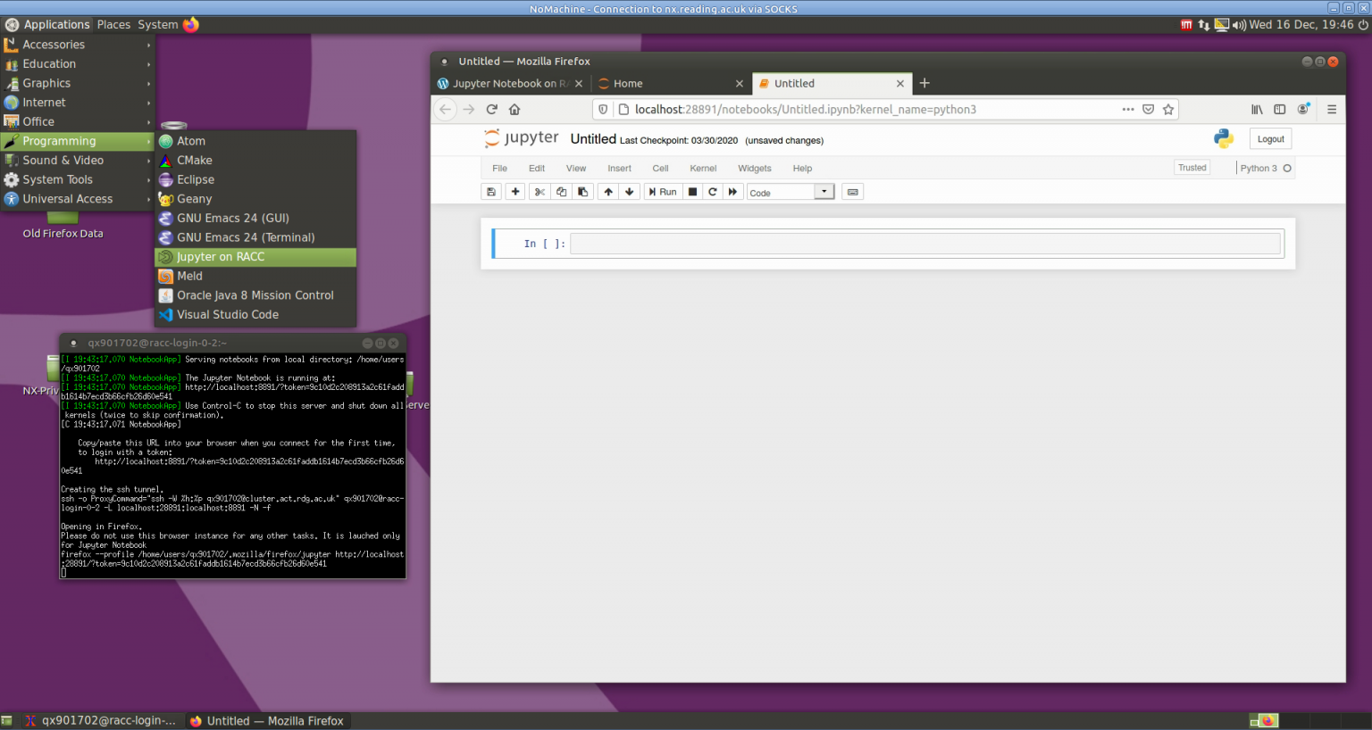Open the command palette keyboard icon

[853, 192]
